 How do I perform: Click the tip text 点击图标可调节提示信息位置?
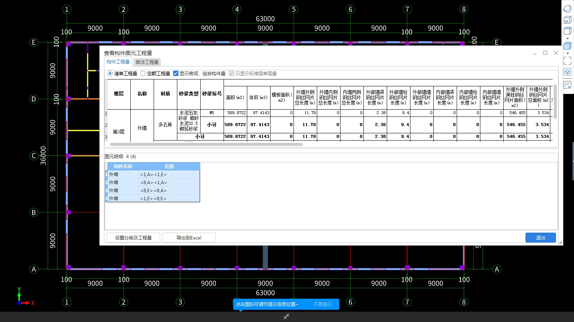pyautogui.click(x=267, y=304)
